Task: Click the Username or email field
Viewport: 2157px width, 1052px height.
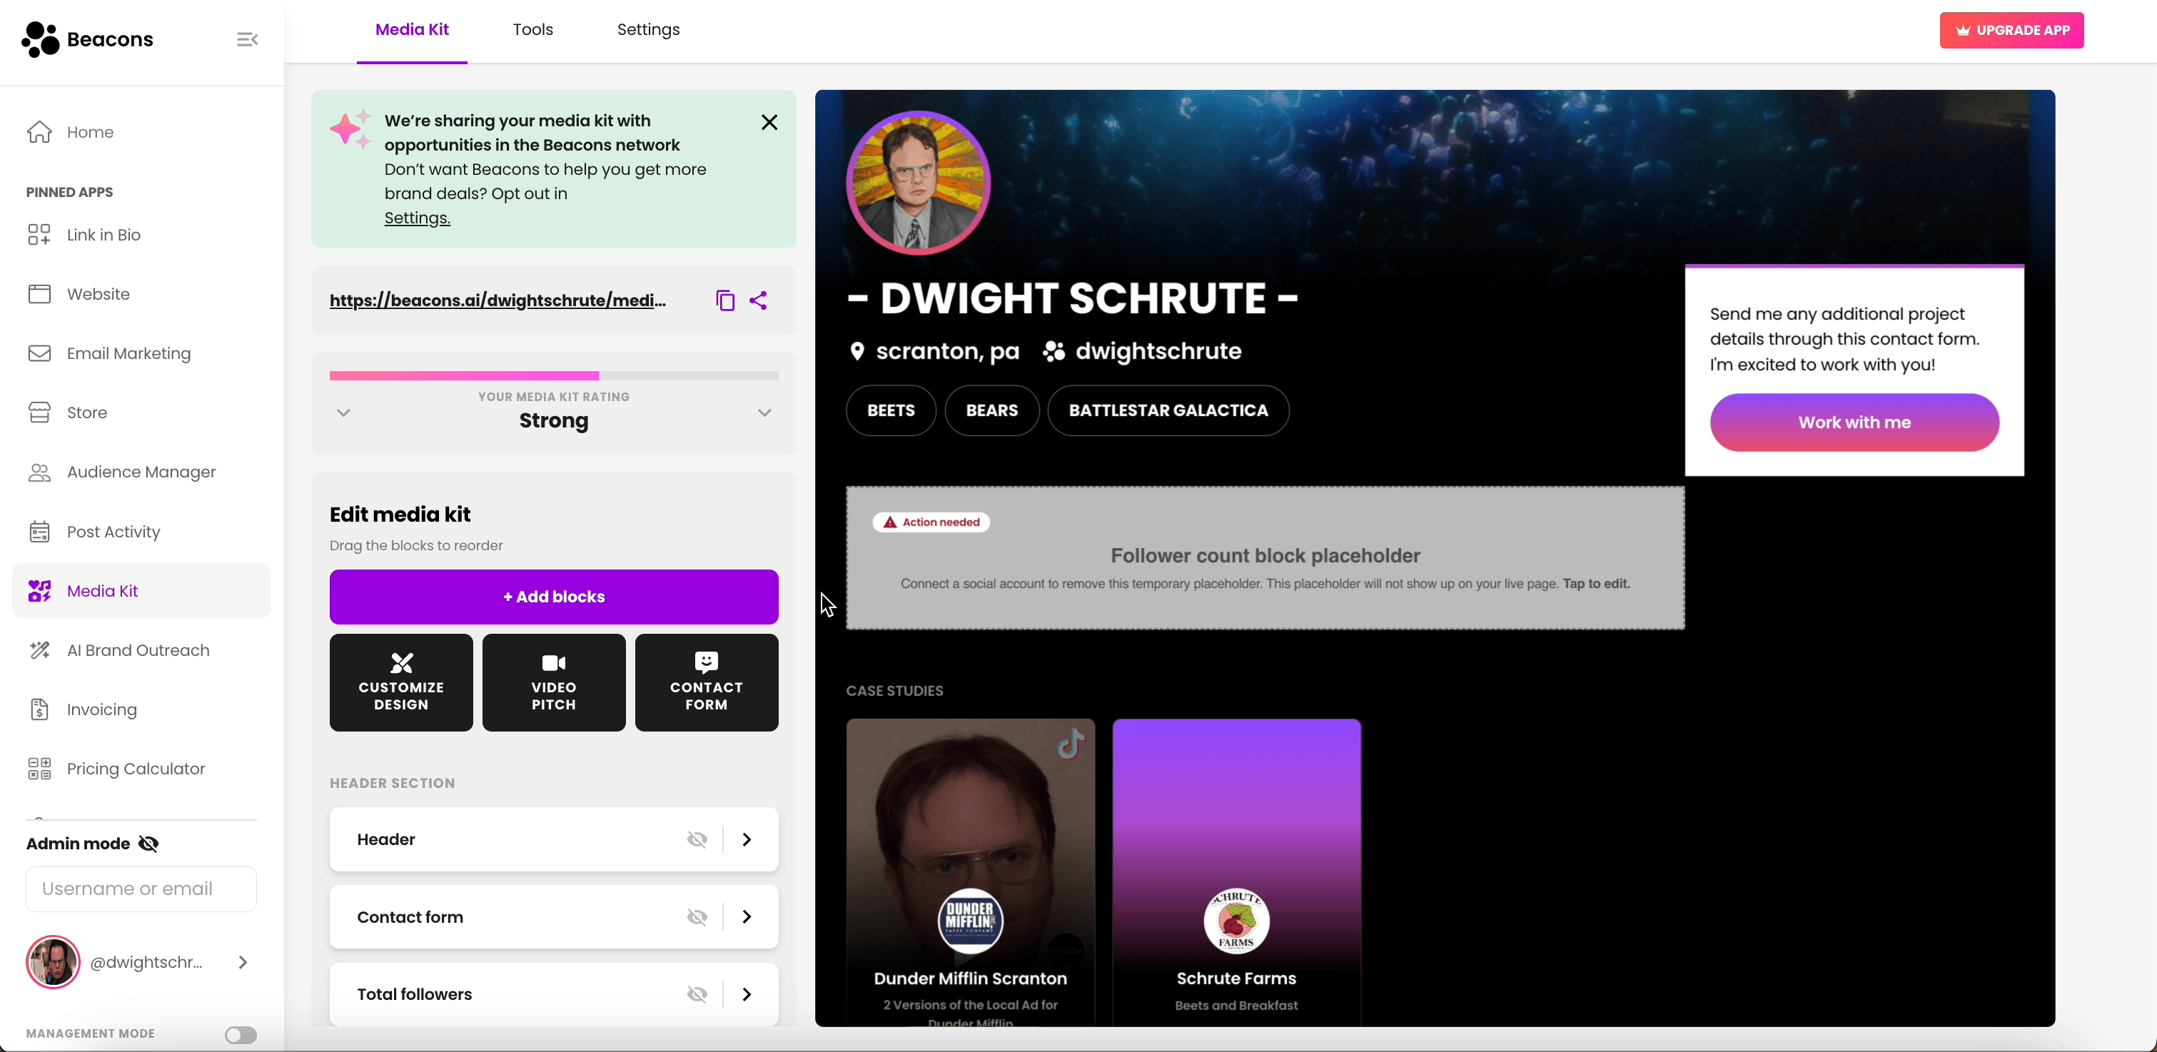Action: pos(141,889)
